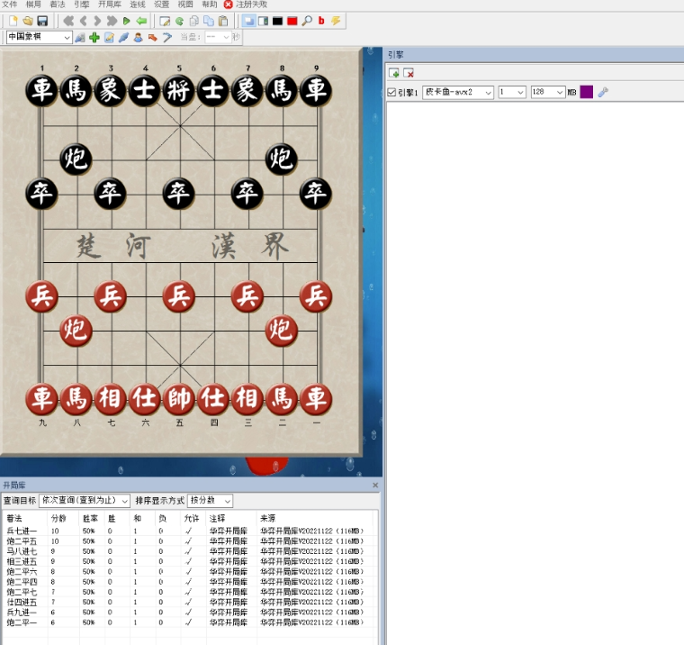The height and width of the screenshot is (645, 684).
Task: Click the magnifier search icon in toolbar
Action: [307, 21]
